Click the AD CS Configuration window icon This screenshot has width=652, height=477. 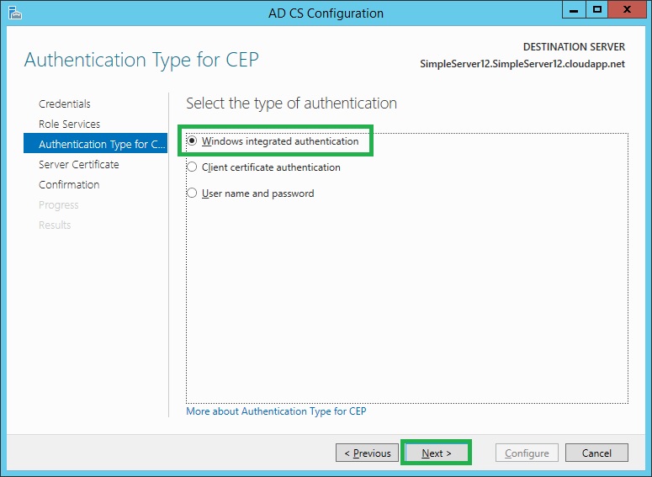13,13
